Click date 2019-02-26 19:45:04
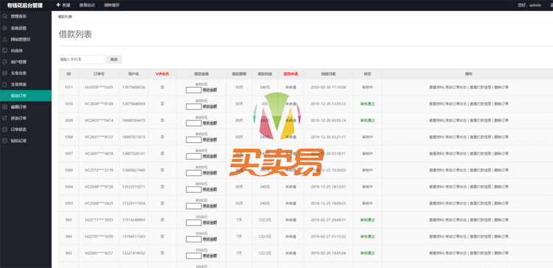553x268 pixels. click(x=328, y=253)
